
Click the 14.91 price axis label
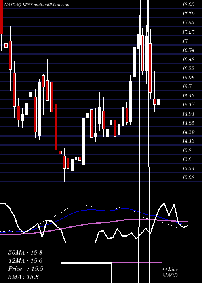pos(188,114)
